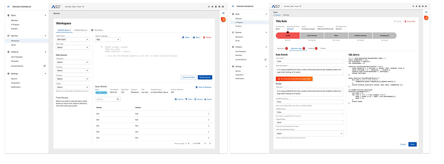Click sidebar collapse icon beside Detection Workbench, left window
444x164 pixels.
pyautogui.click(x=8, y=6)
